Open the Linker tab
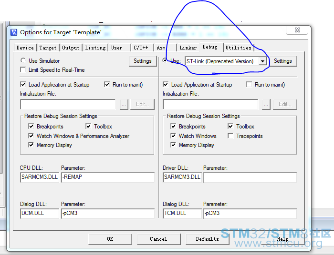This screenshot has width=334, height=255. [x=188, y=48]
